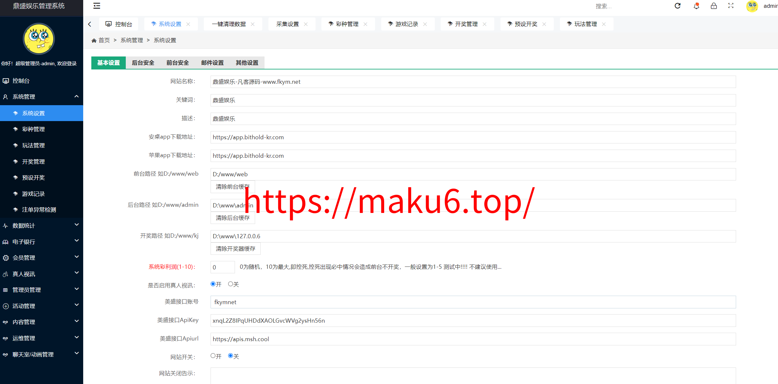Expand the 运维管理 sidebar menu
The width and height of the screenshot is (778, 384).
tap(42, 338)
